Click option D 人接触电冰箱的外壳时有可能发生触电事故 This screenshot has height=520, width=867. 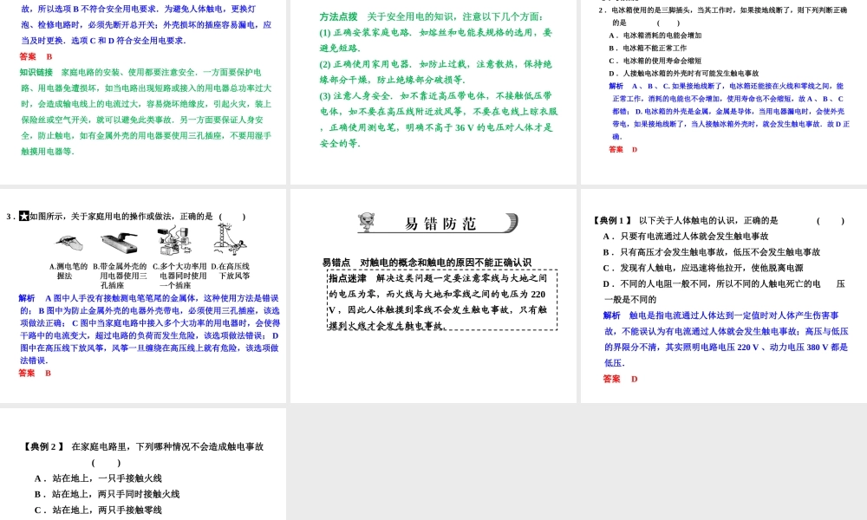click(x=684, y=74)
